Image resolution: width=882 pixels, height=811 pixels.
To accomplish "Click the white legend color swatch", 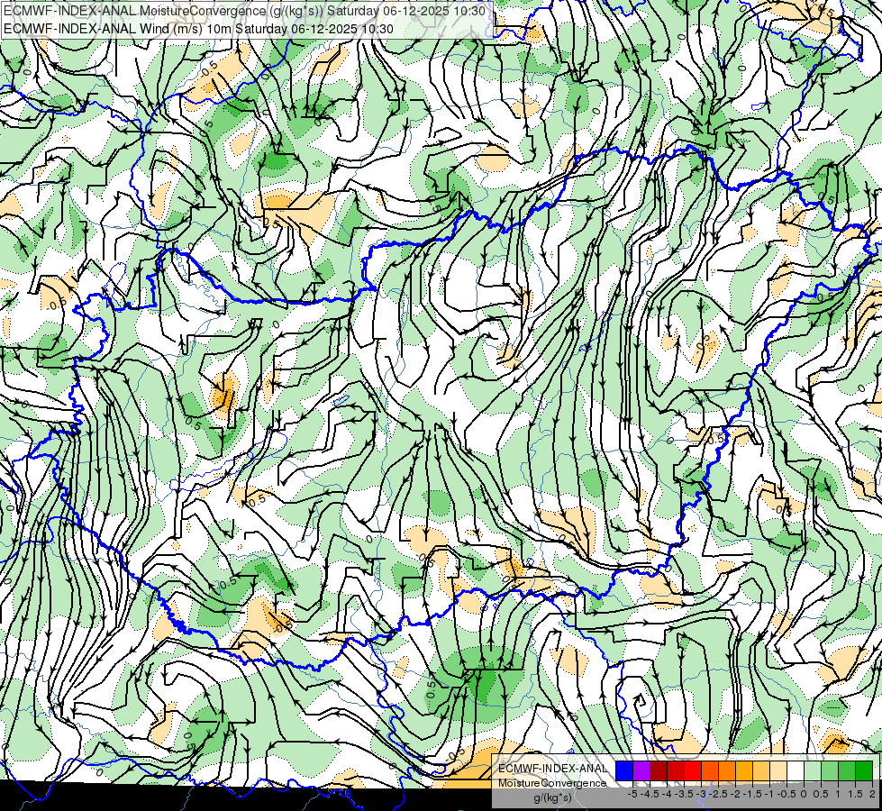I will (796, 770).
